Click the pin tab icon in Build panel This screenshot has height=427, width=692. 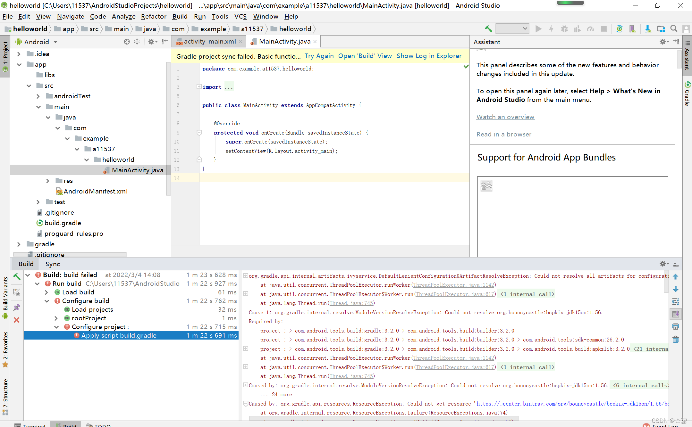point(17,308)
